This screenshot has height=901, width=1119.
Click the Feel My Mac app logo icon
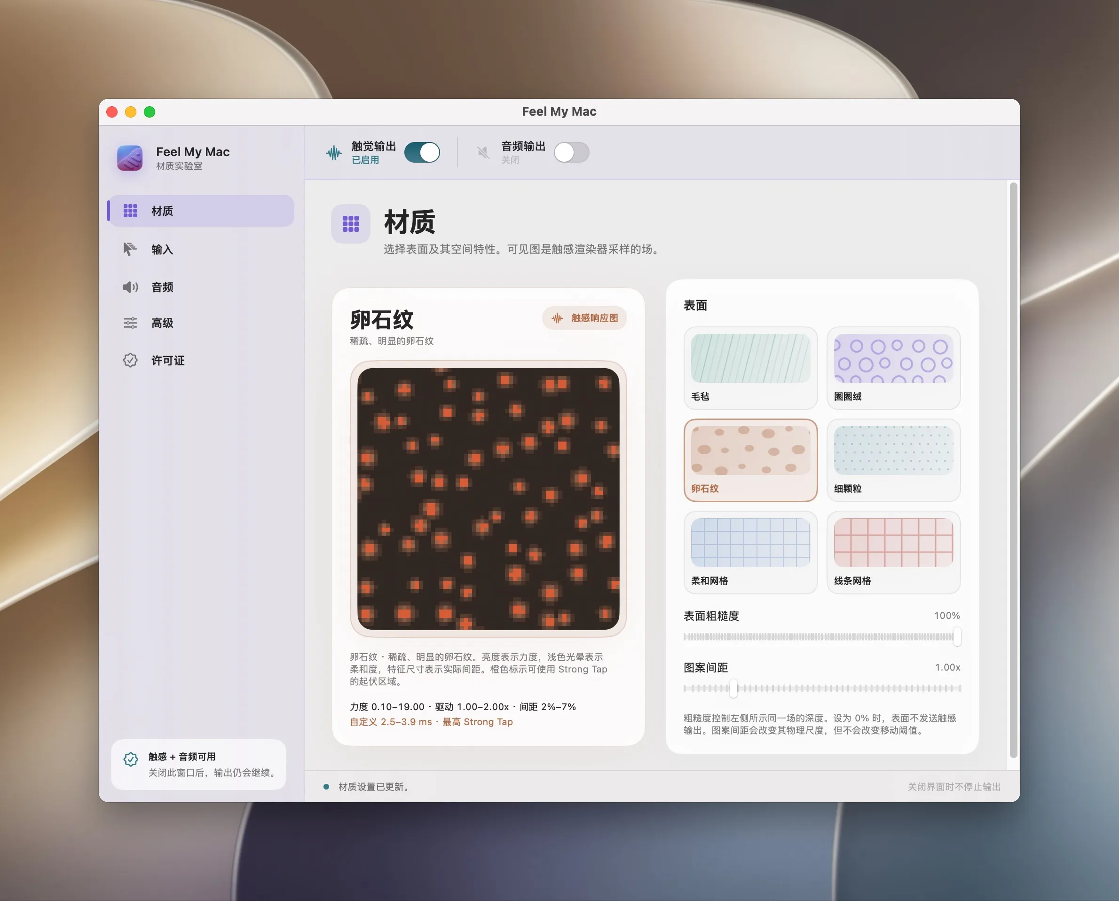(x=130, y=158)
